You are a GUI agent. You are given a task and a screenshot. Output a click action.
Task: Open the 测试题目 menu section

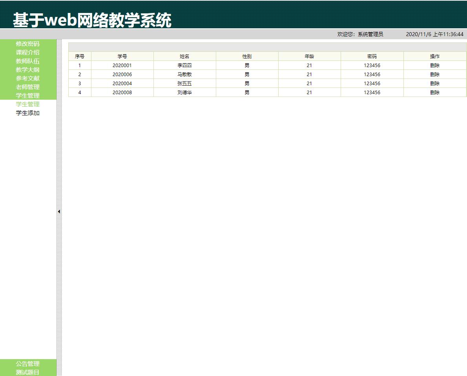click(28, 372)
